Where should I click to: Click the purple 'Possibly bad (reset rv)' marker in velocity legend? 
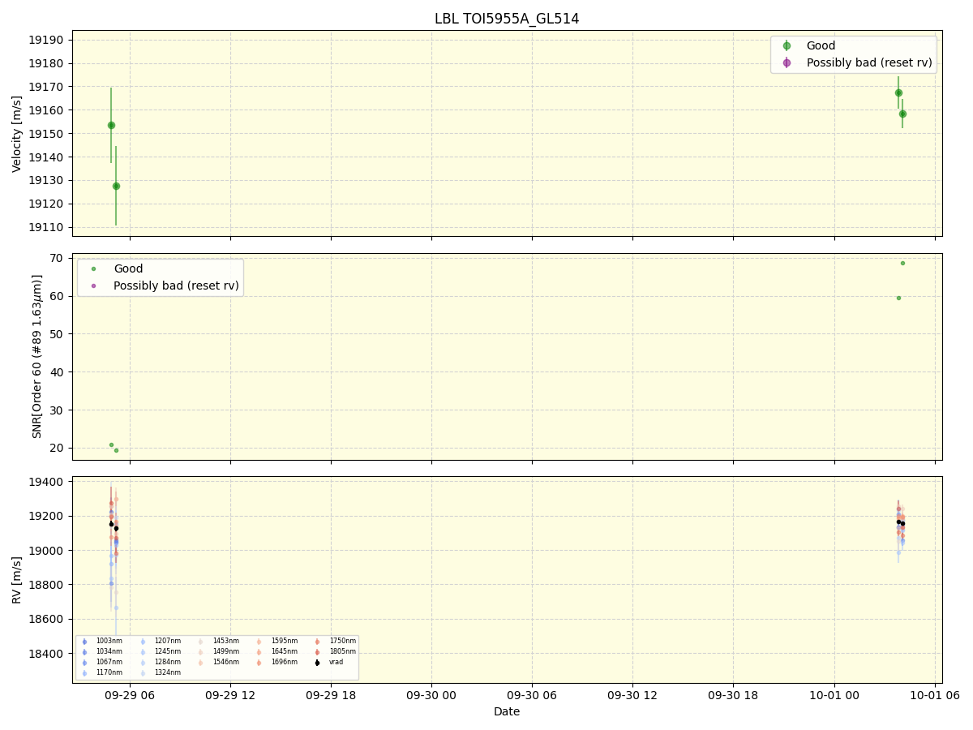point(787,62)
